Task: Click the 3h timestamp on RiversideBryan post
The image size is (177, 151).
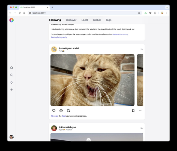Action: pos(142,128)
